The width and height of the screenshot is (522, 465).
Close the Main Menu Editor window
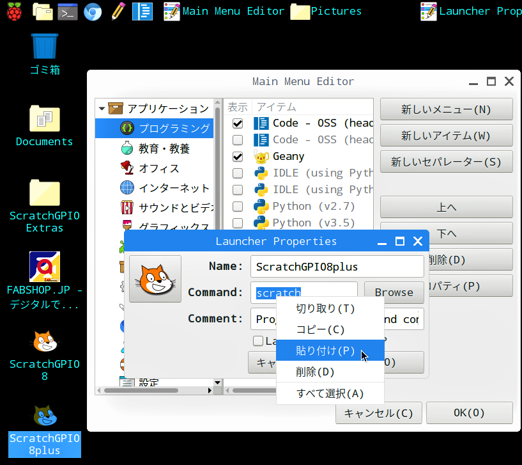click(x=509, y=81)
